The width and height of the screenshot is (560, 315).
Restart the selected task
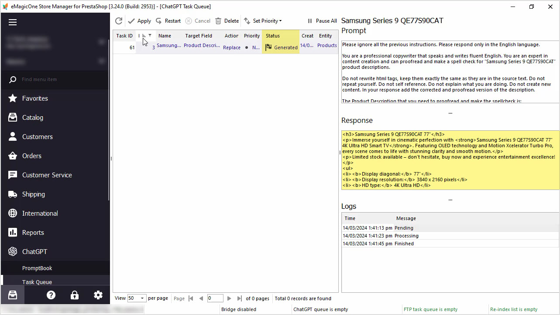168,21
